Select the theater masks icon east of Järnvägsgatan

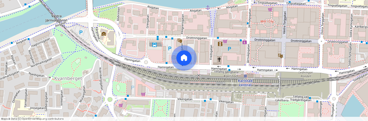click(280, 55)
